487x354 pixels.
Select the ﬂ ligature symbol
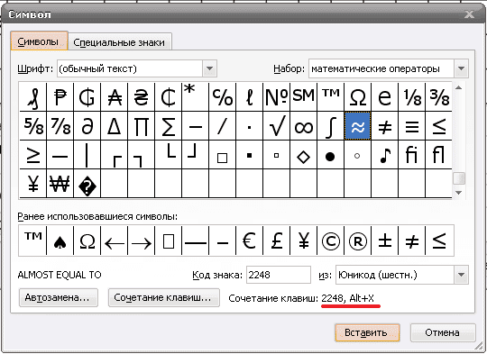438,155
